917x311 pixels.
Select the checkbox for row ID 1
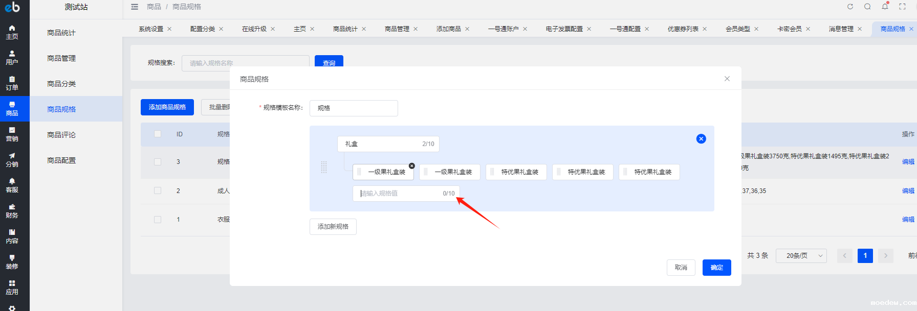coord(158,220)
